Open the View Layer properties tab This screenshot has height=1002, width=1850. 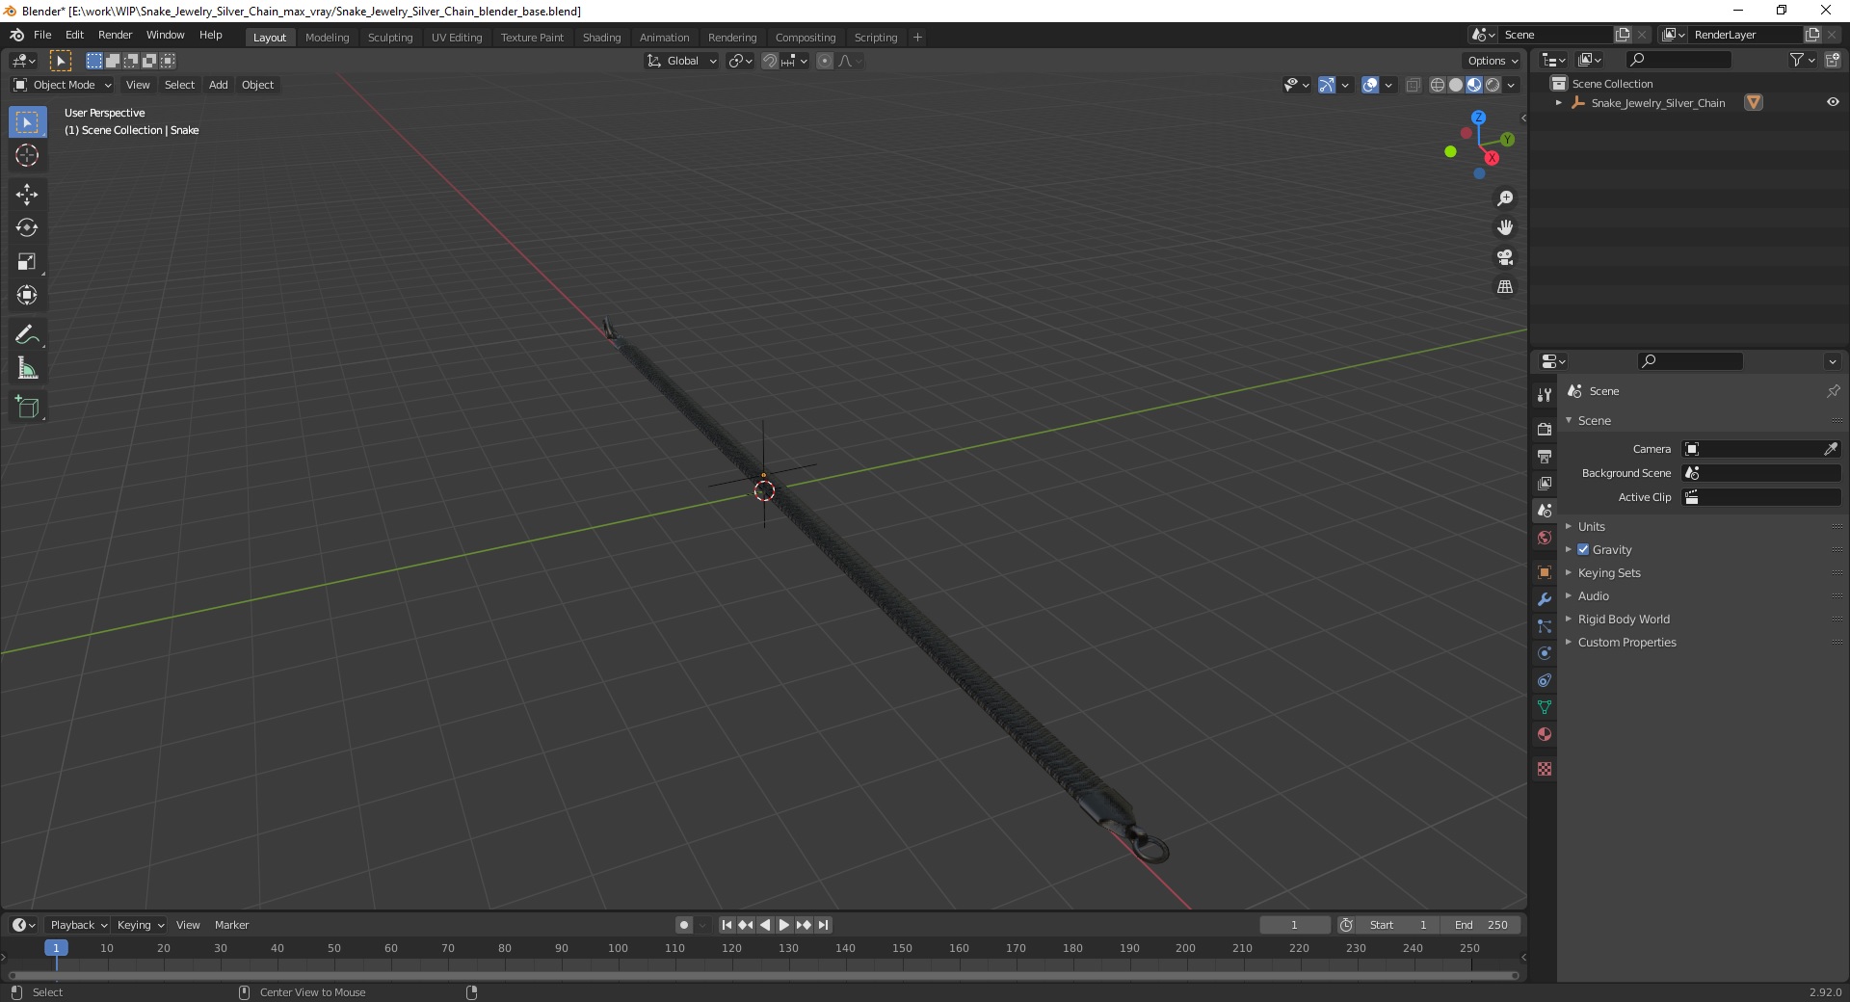1545,483
